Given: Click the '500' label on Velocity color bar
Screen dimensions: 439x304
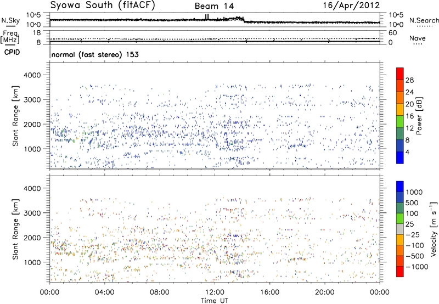Looking at the screenshot, I should (x=412, y=202).
